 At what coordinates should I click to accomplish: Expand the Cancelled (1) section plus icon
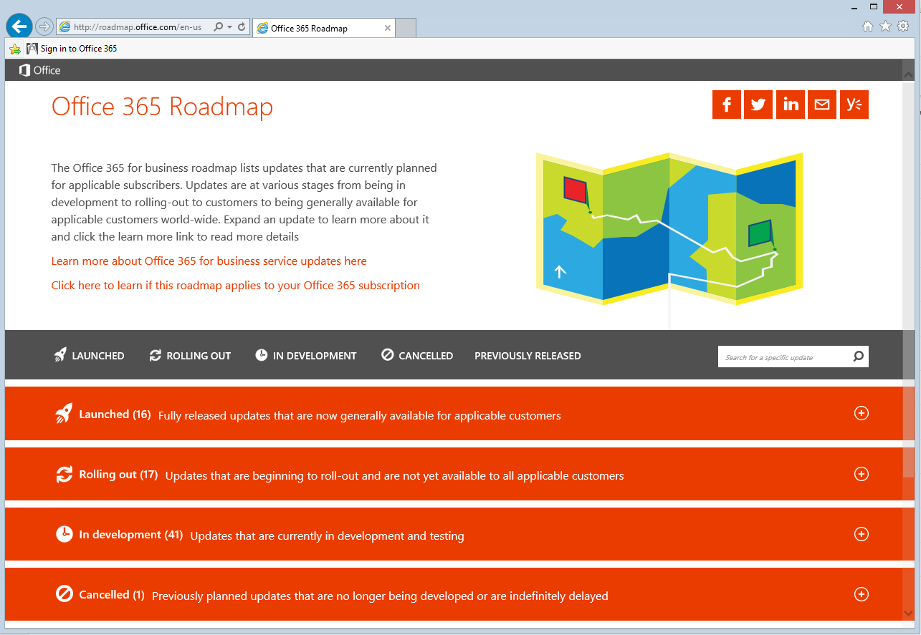(862, 594)
